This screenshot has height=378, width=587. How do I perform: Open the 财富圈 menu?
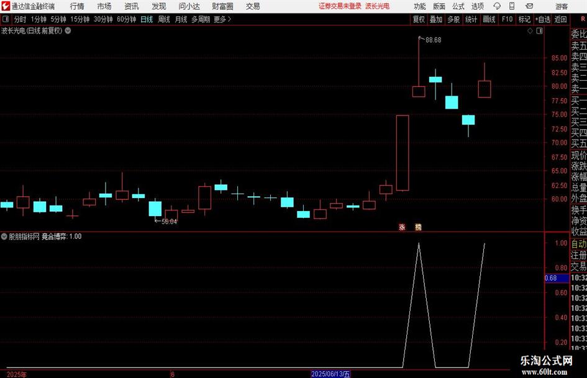click(x=222, y=6)
